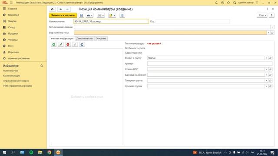Viewport: 278px width, 156px height.
Task: Open taskbar search magnifier
Action: [x=13, y=153]
